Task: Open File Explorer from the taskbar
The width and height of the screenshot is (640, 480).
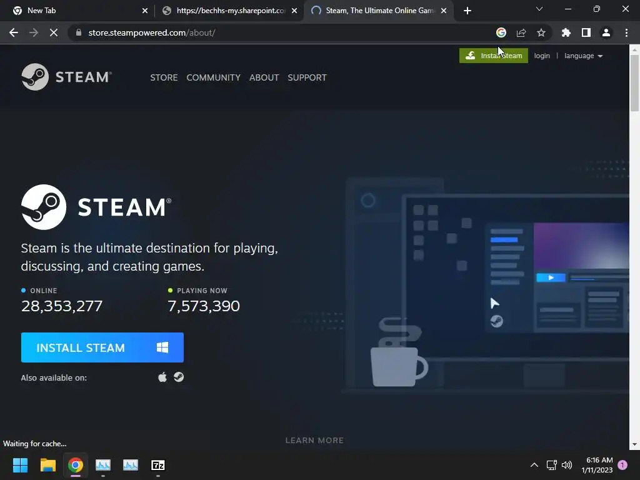Action: click(x=47, y=465)
